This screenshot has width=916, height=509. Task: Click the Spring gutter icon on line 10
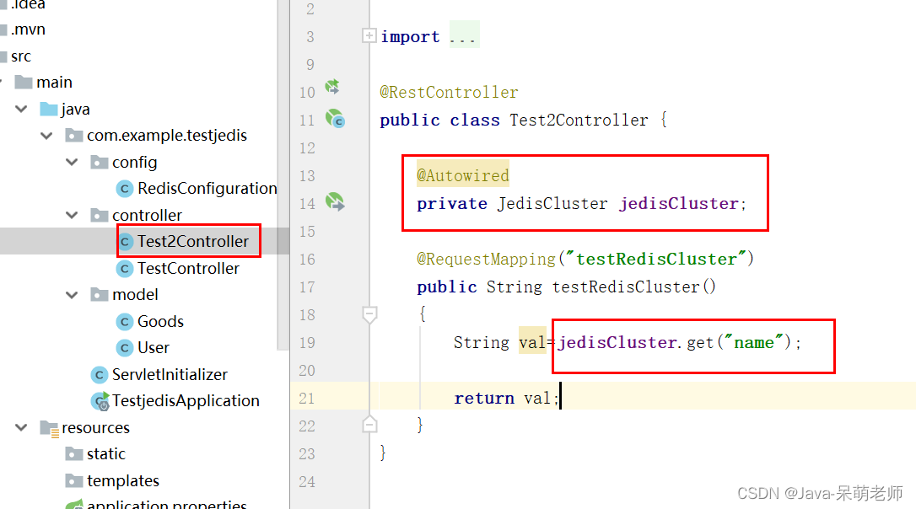tap(332, 87)
